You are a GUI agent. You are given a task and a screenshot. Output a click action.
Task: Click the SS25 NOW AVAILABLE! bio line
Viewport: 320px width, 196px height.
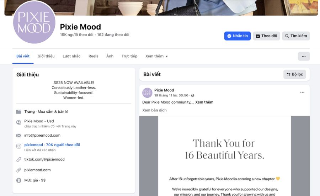click(x=74, y=83)
